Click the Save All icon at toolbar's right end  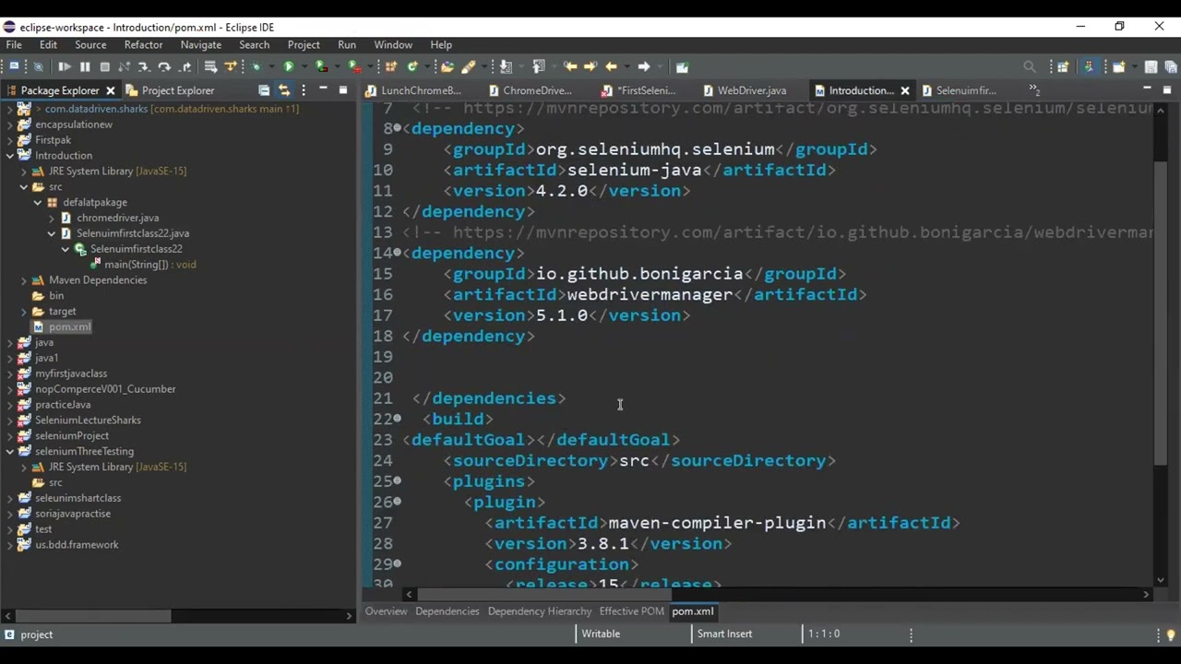[1171, 66]
